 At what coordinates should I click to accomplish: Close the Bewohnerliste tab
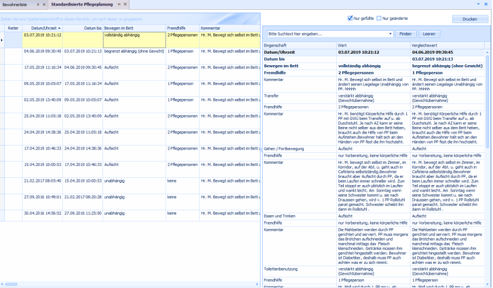click(x=44, y=4)
